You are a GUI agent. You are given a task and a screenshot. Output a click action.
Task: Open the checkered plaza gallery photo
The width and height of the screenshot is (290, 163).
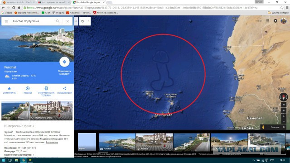[155, 142]
